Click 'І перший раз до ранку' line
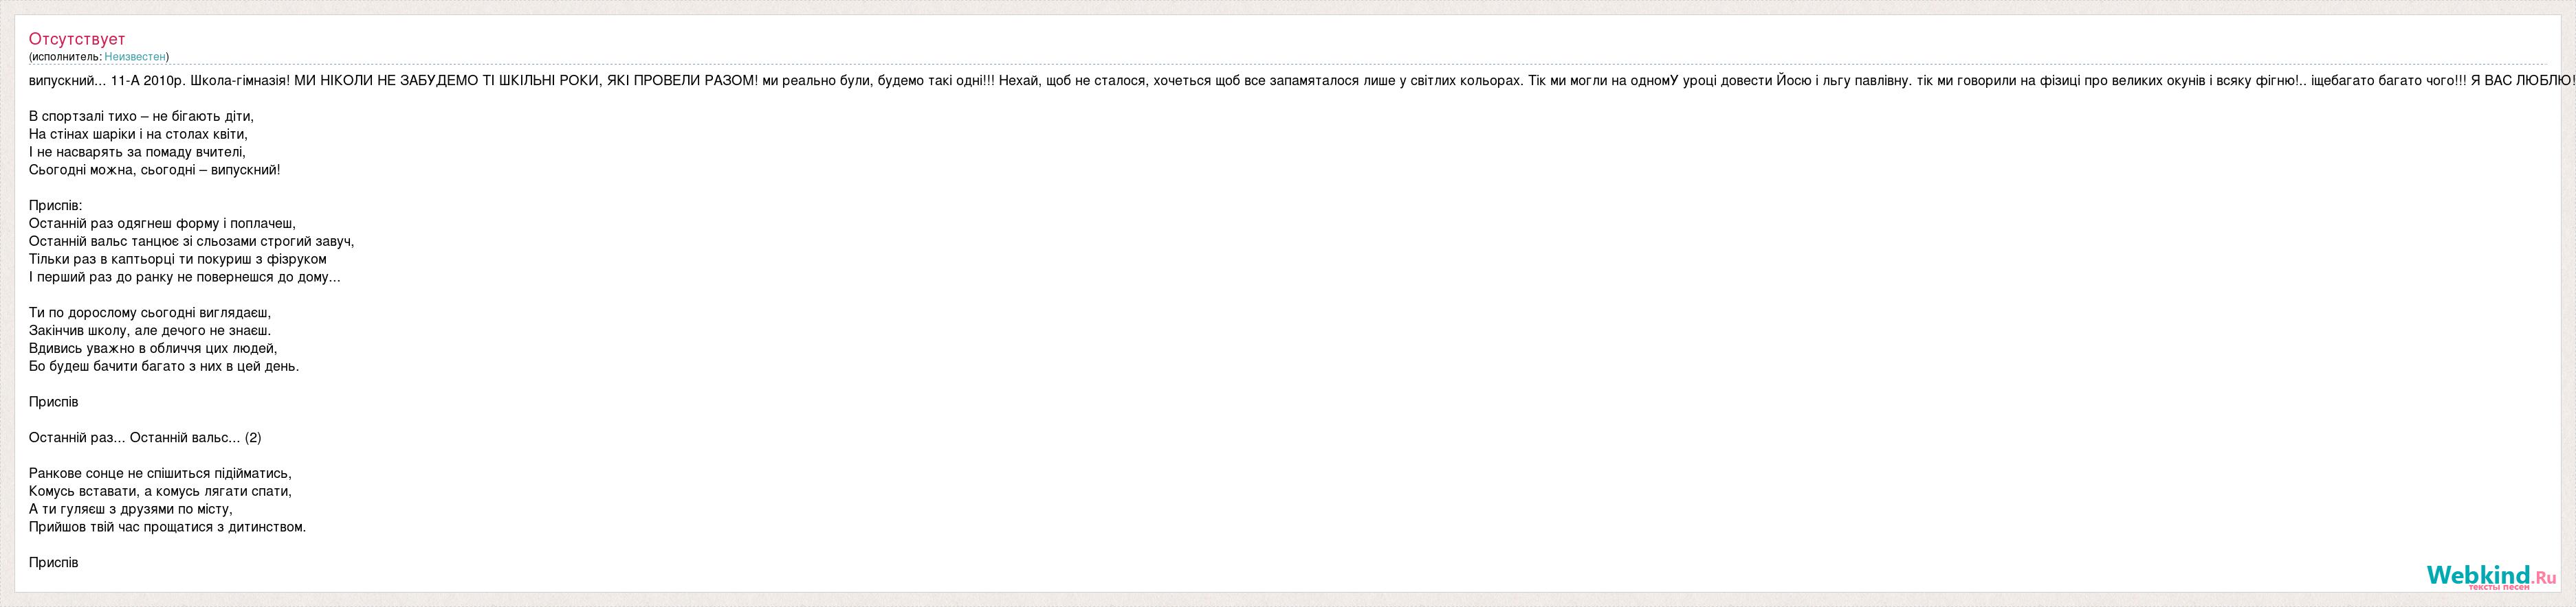Screen dimensions: 2576x607 tap(185, 277)
